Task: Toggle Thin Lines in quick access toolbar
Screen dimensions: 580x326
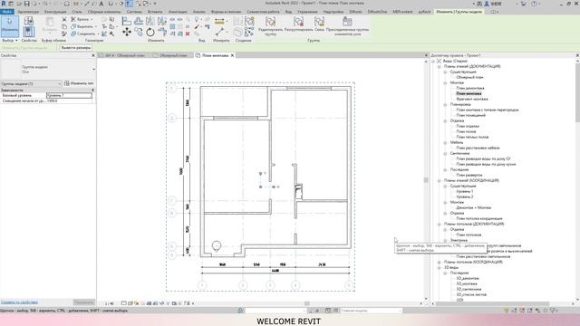Action: tap(129, 4)
